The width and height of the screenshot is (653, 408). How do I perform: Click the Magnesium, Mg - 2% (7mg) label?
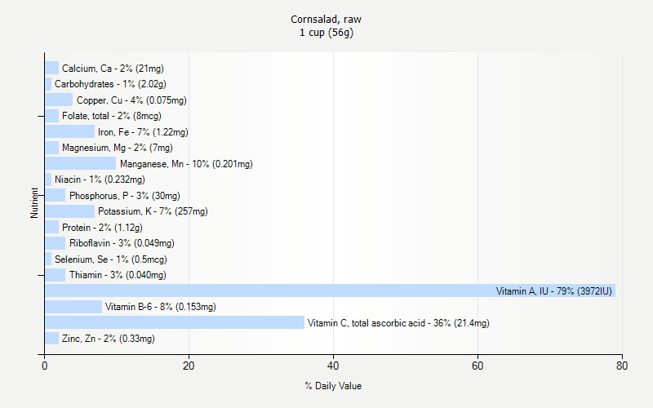(x=117, y=148)
